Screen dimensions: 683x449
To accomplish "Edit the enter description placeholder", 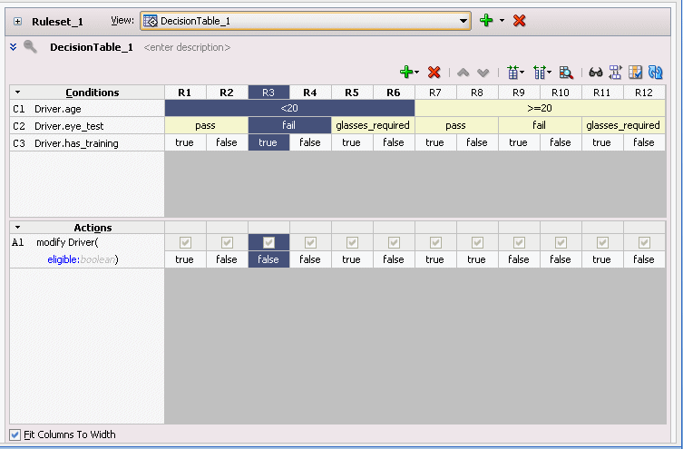I will (187, 47).
